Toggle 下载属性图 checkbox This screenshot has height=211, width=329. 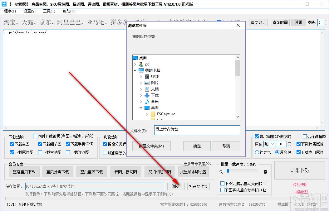(x=12, y=152)
